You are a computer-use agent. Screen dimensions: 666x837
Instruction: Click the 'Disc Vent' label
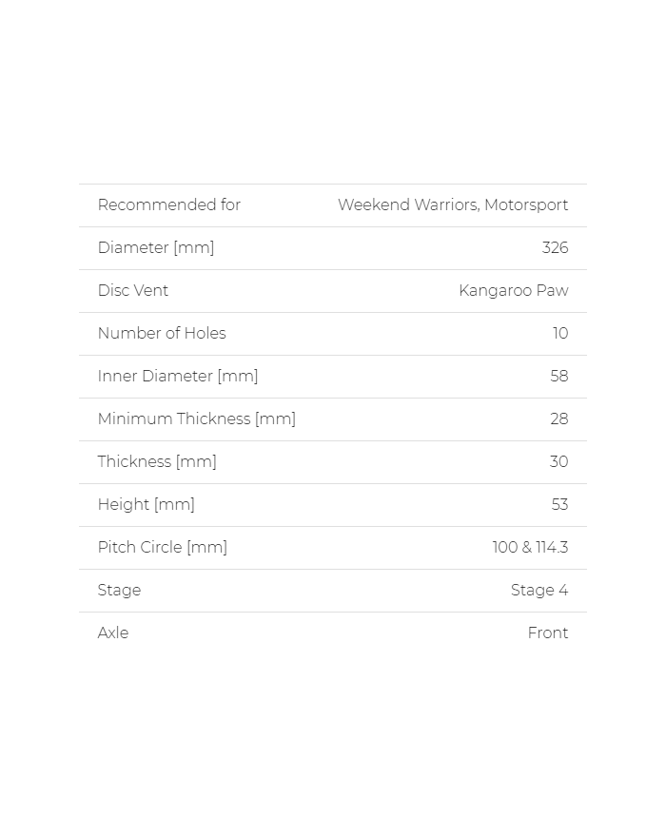tap(133, 291)
